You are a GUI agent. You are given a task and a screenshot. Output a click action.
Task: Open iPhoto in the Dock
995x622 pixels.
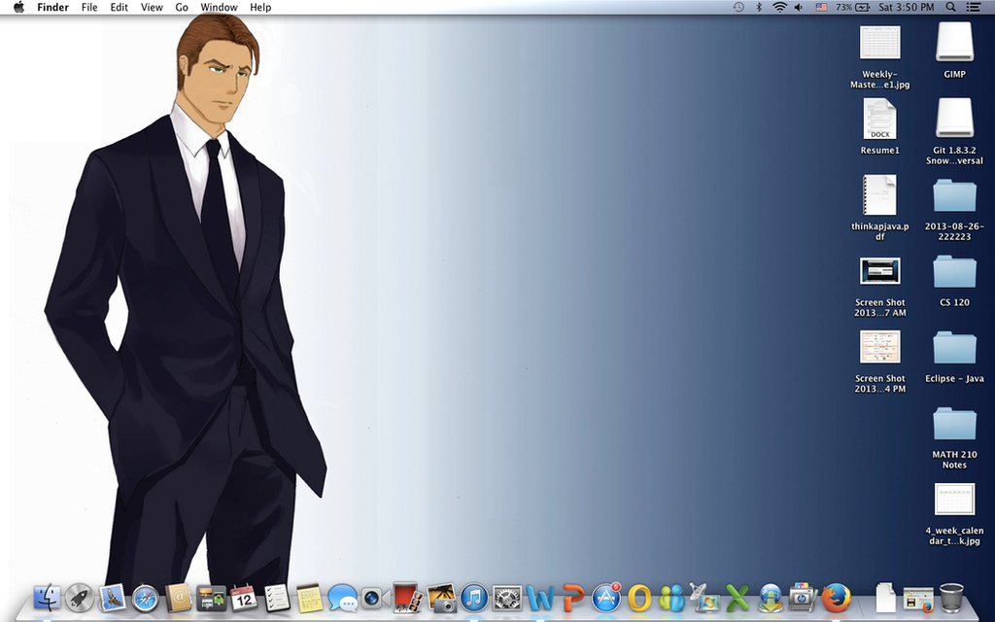442,598
